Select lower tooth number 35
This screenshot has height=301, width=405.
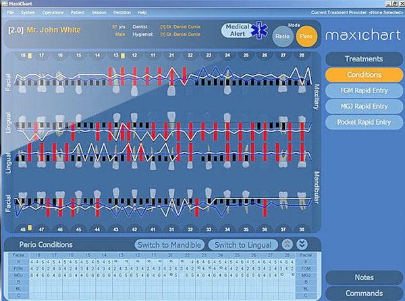[246, 229]
